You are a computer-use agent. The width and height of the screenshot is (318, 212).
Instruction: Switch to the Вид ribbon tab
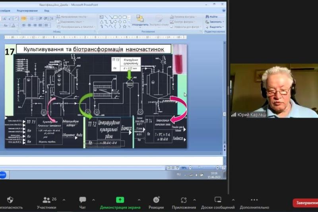[47, 11]
